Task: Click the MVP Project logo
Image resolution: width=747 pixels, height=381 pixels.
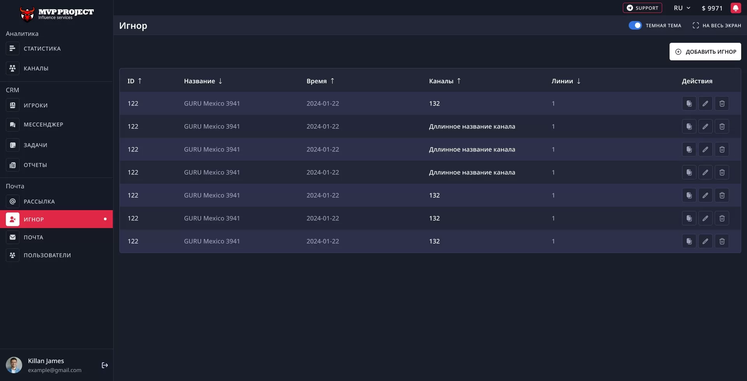Action: (56, 14)
